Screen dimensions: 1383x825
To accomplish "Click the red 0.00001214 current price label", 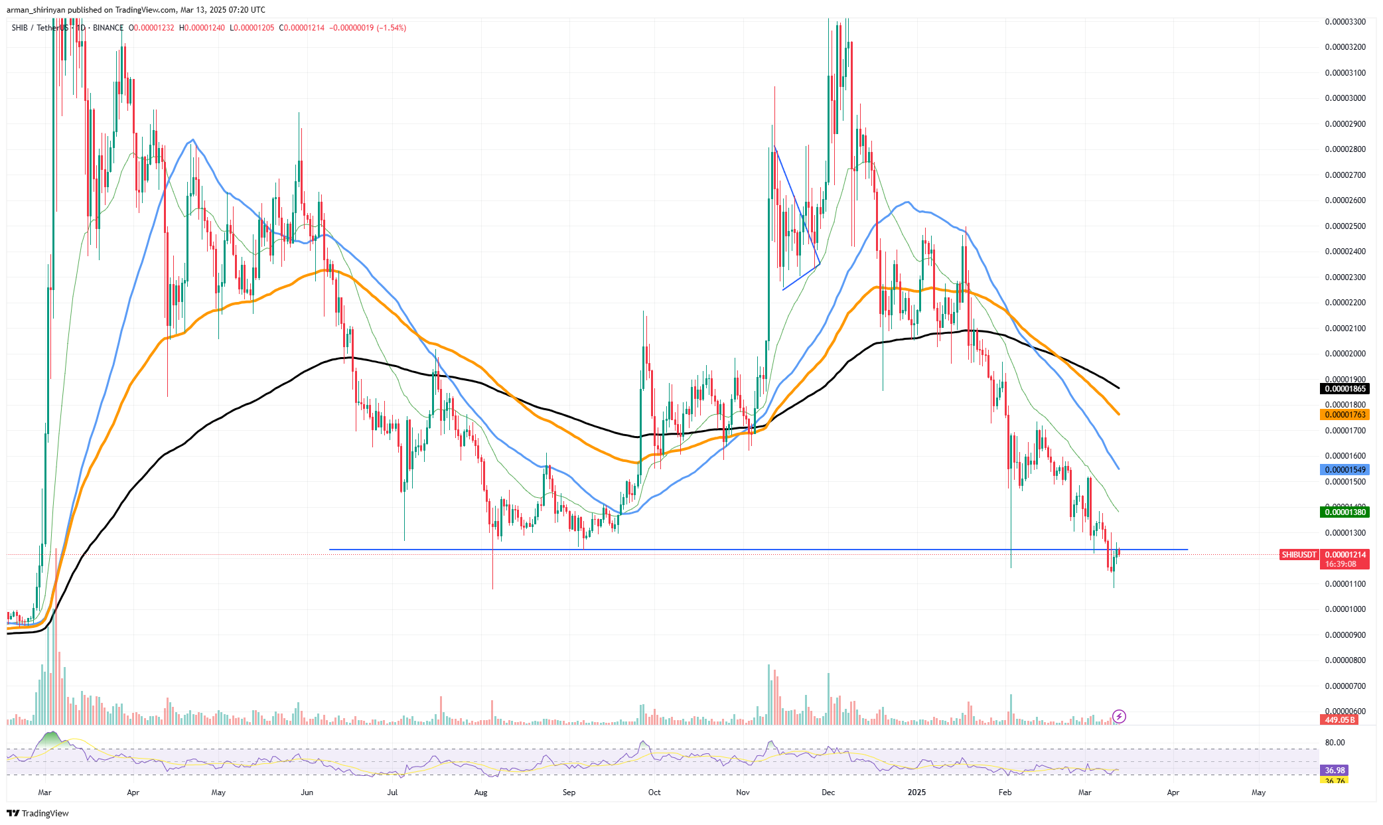I will click(1345, 554).
